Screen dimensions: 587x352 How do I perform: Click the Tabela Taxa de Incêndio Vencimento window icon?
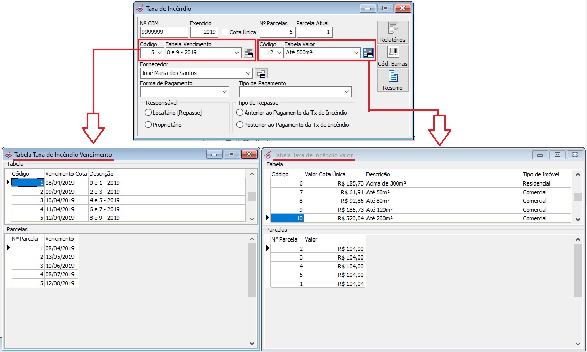8,154
